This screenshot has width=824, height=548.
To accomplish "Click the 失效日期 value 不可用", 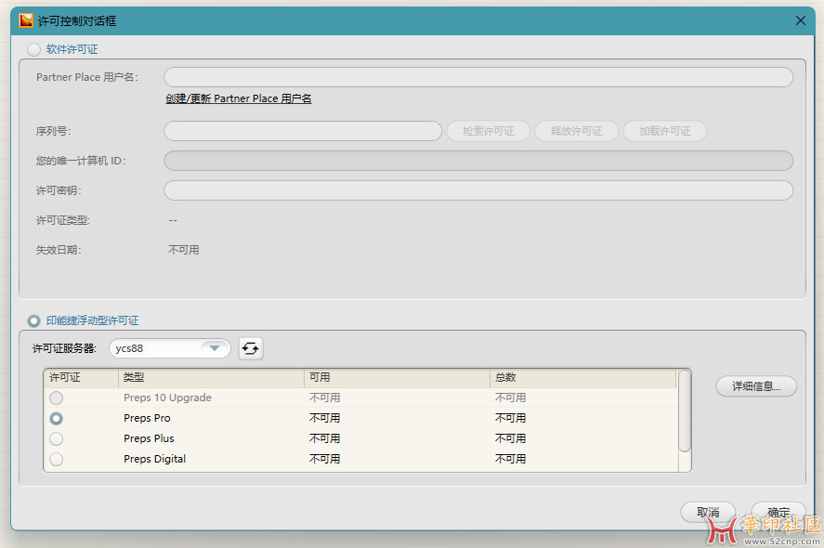I will click(183, 250).
